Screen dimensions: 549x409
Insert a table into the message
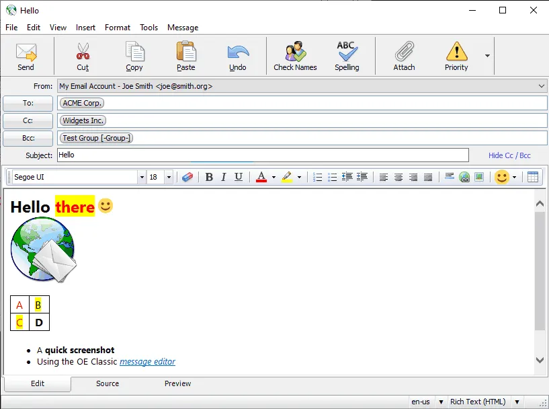pyautogui.click(x=533, y=177)
